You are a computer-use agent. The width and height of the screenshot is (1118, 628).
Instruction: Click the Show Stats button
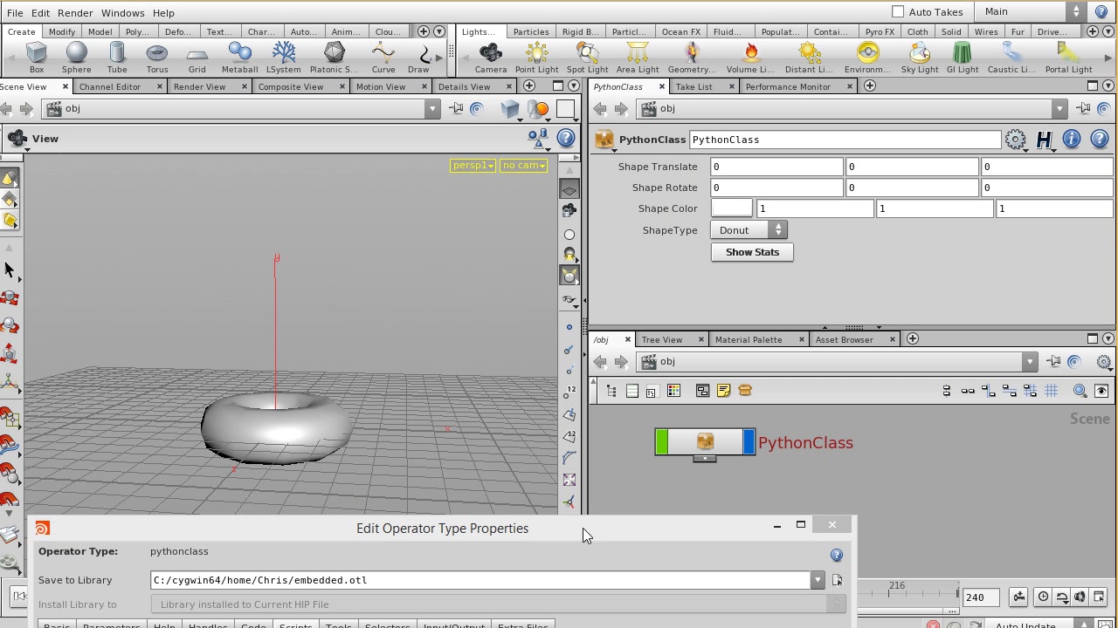pos(752,252)
